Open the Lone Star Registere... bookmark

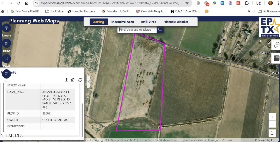pos(82,11)
